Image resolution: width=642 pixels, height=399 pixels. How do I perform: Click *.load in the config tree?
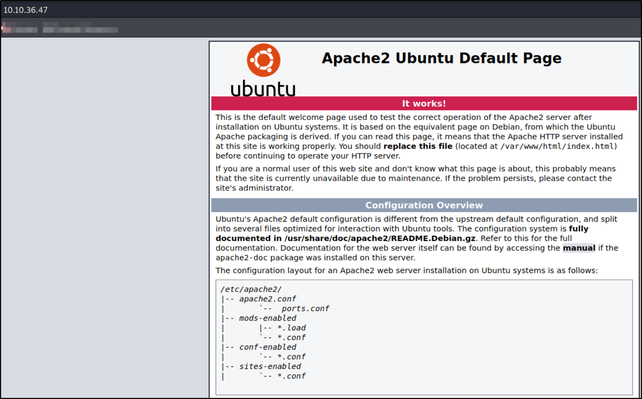pyautogui.click(x=291, y=328)
